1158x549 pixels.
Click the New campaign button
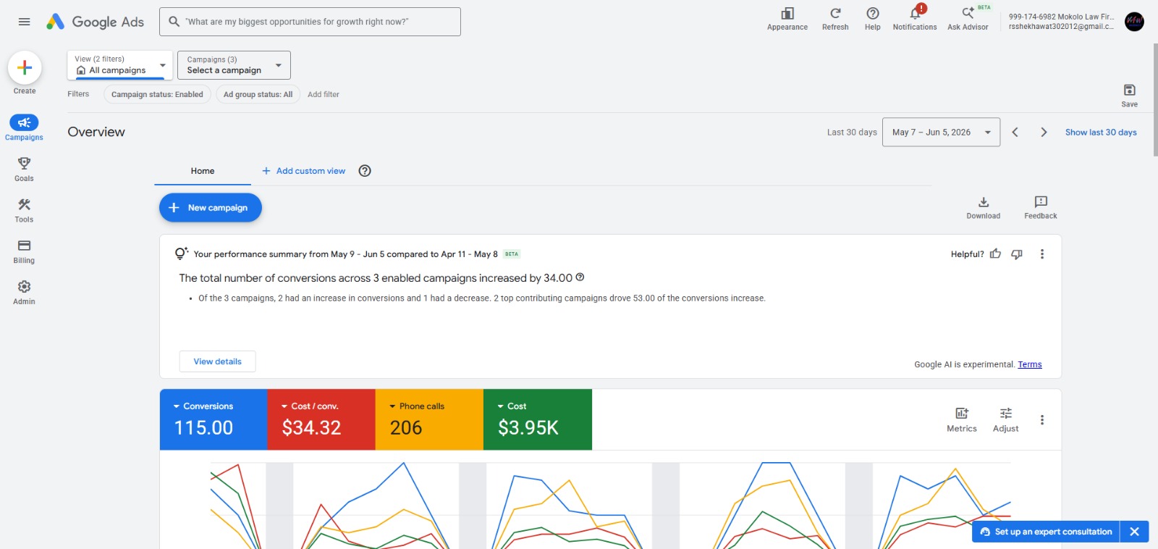[x=210, y=207]
